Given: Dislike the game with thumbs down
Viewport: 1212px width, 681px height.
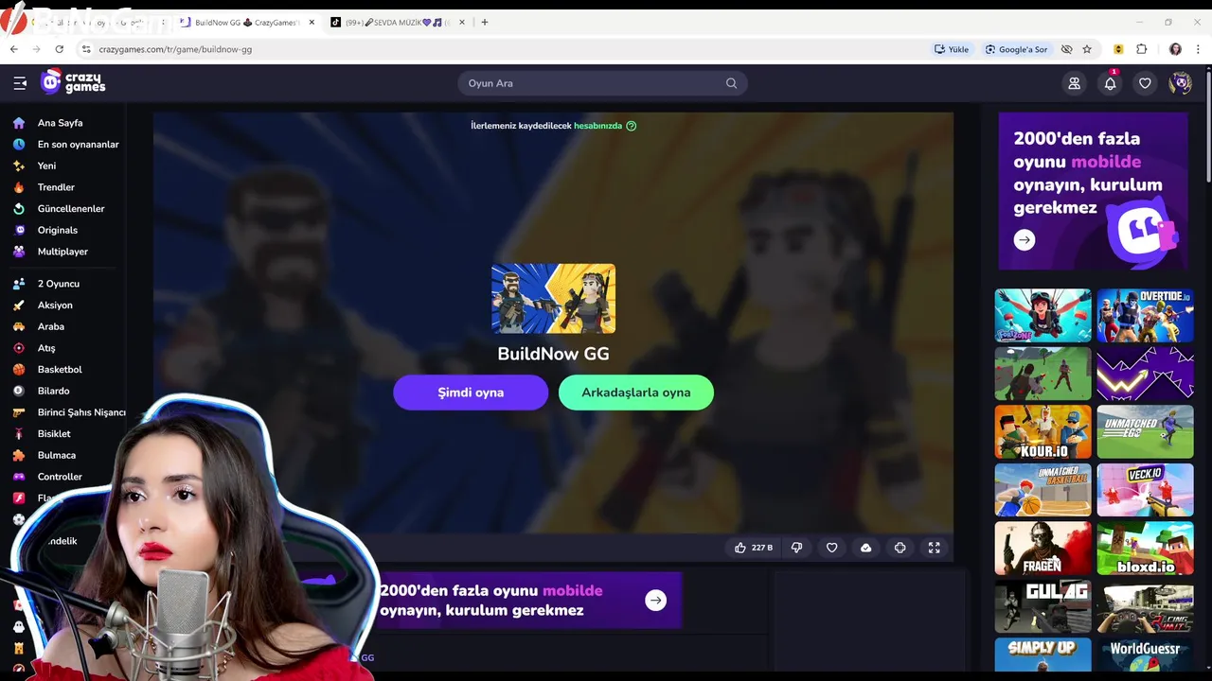Looking at the screenshot, I should 796,548.
